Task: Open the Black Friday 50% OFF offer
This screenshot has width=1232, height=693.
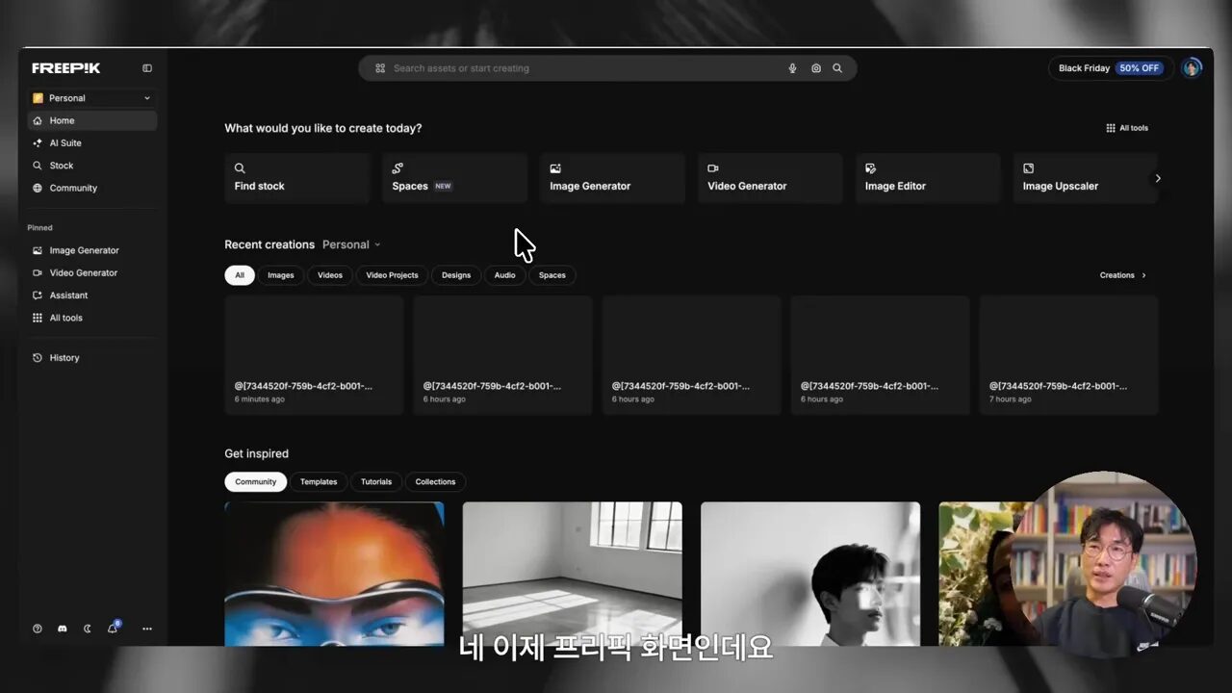Action: click(x=1109, y=67)
